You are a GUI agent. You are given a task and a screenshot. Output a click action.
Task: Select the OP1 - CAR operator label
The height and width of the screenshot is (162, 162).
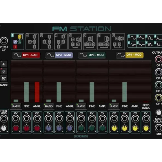[31, 55]
